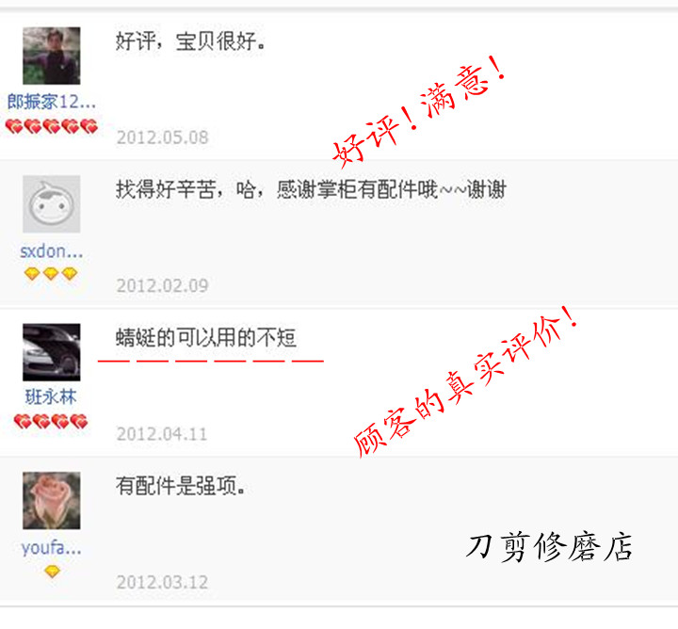Screen dimensions: 678x629
Task: Open 班永林's car avatar thumbnail
Action: click(52, 352)
